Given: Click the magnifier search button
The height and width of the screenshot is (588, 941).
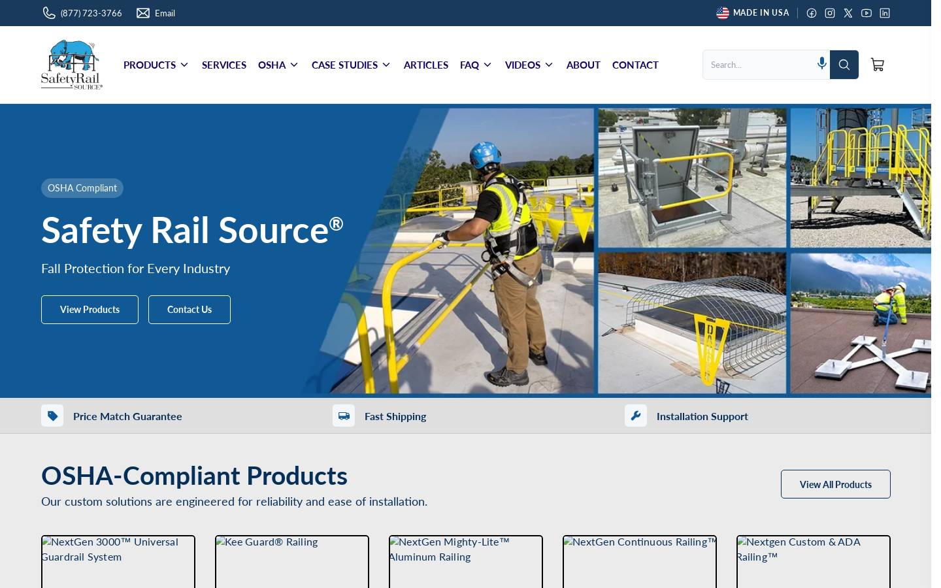Looking at the screenshot, I should click(x=844, y=65).
